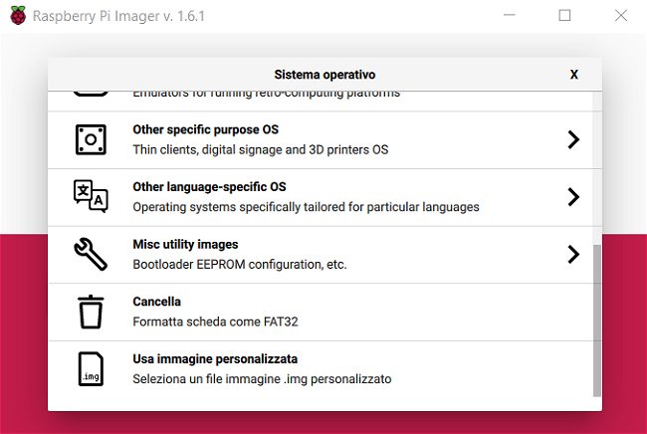Click the Raspberry Pi logo in title bar

[x=16, y=16]
